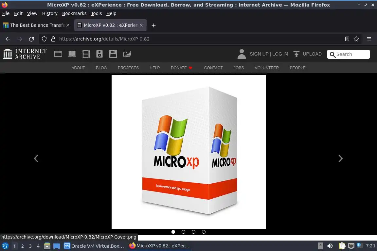
Task: Show previous carousel image
Action: click(x=36, y=159)
